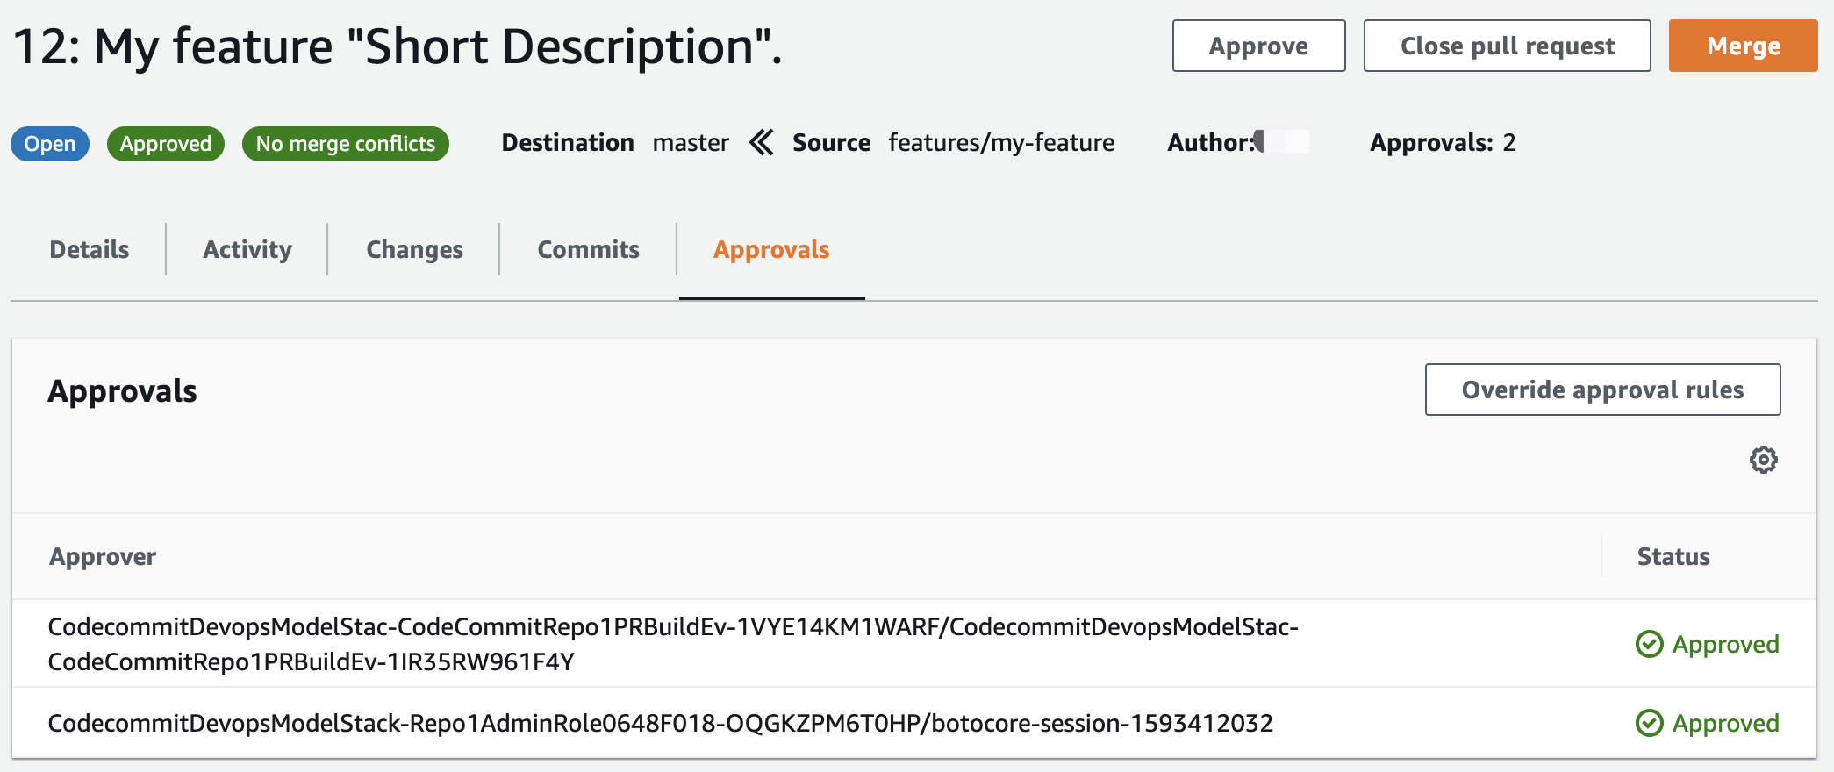
Task: Click the double-chevron arrow between master and Source
Action: coord(761,142)
